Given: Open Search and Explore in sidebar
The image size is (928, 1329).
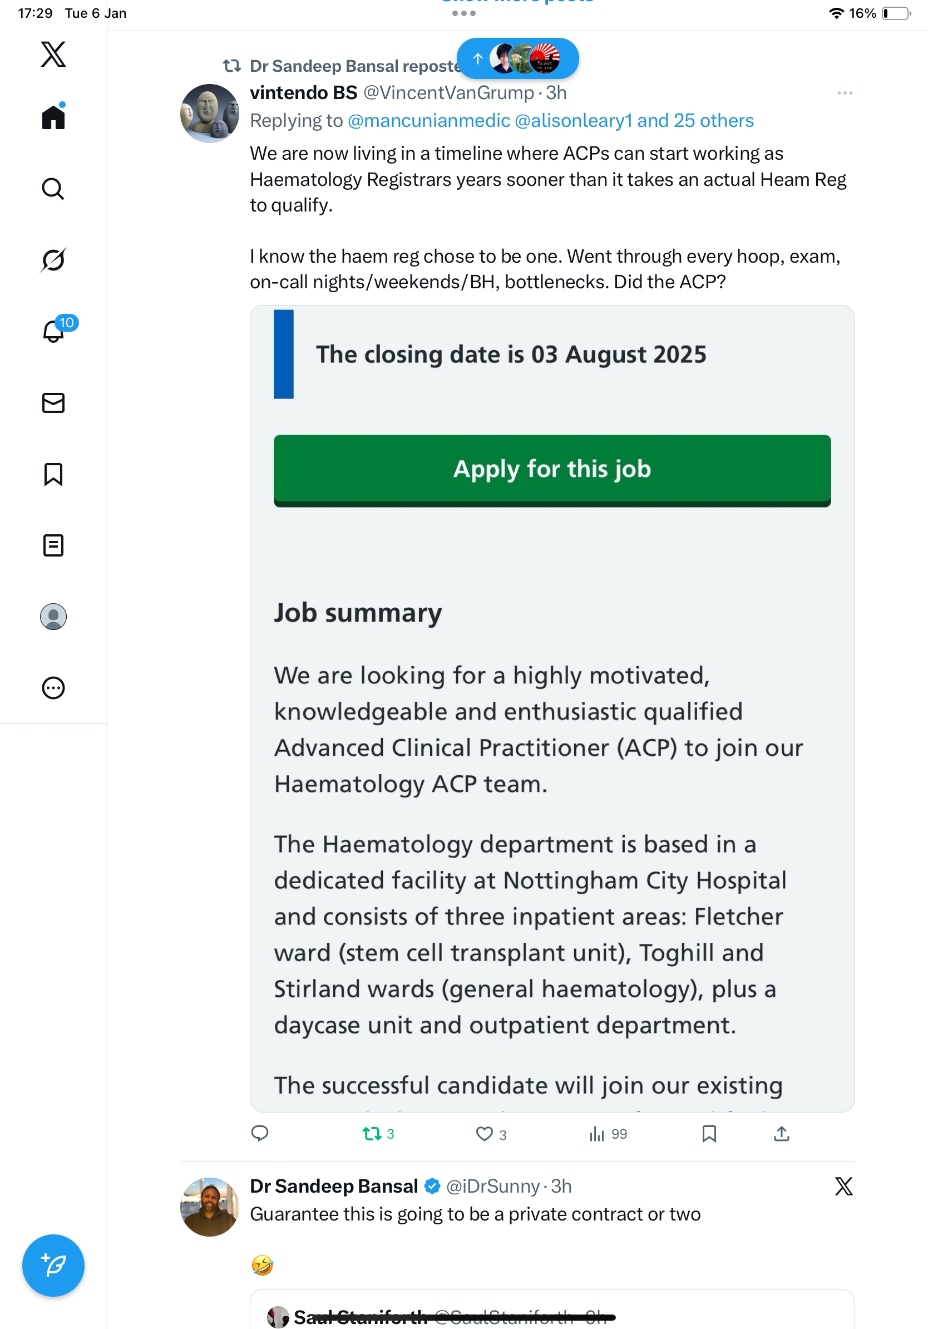Looking at the screenshot, I should (53, 189).
